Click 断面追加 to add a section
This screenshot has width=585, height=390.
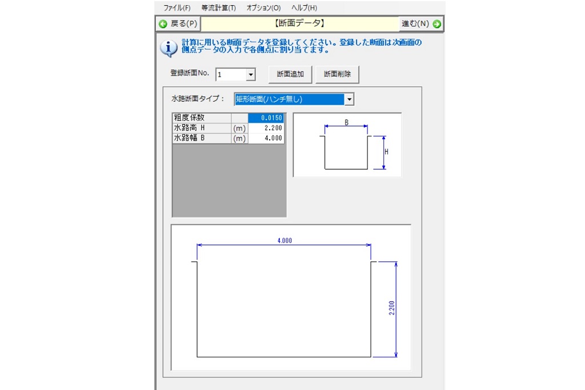pos(290,74)
